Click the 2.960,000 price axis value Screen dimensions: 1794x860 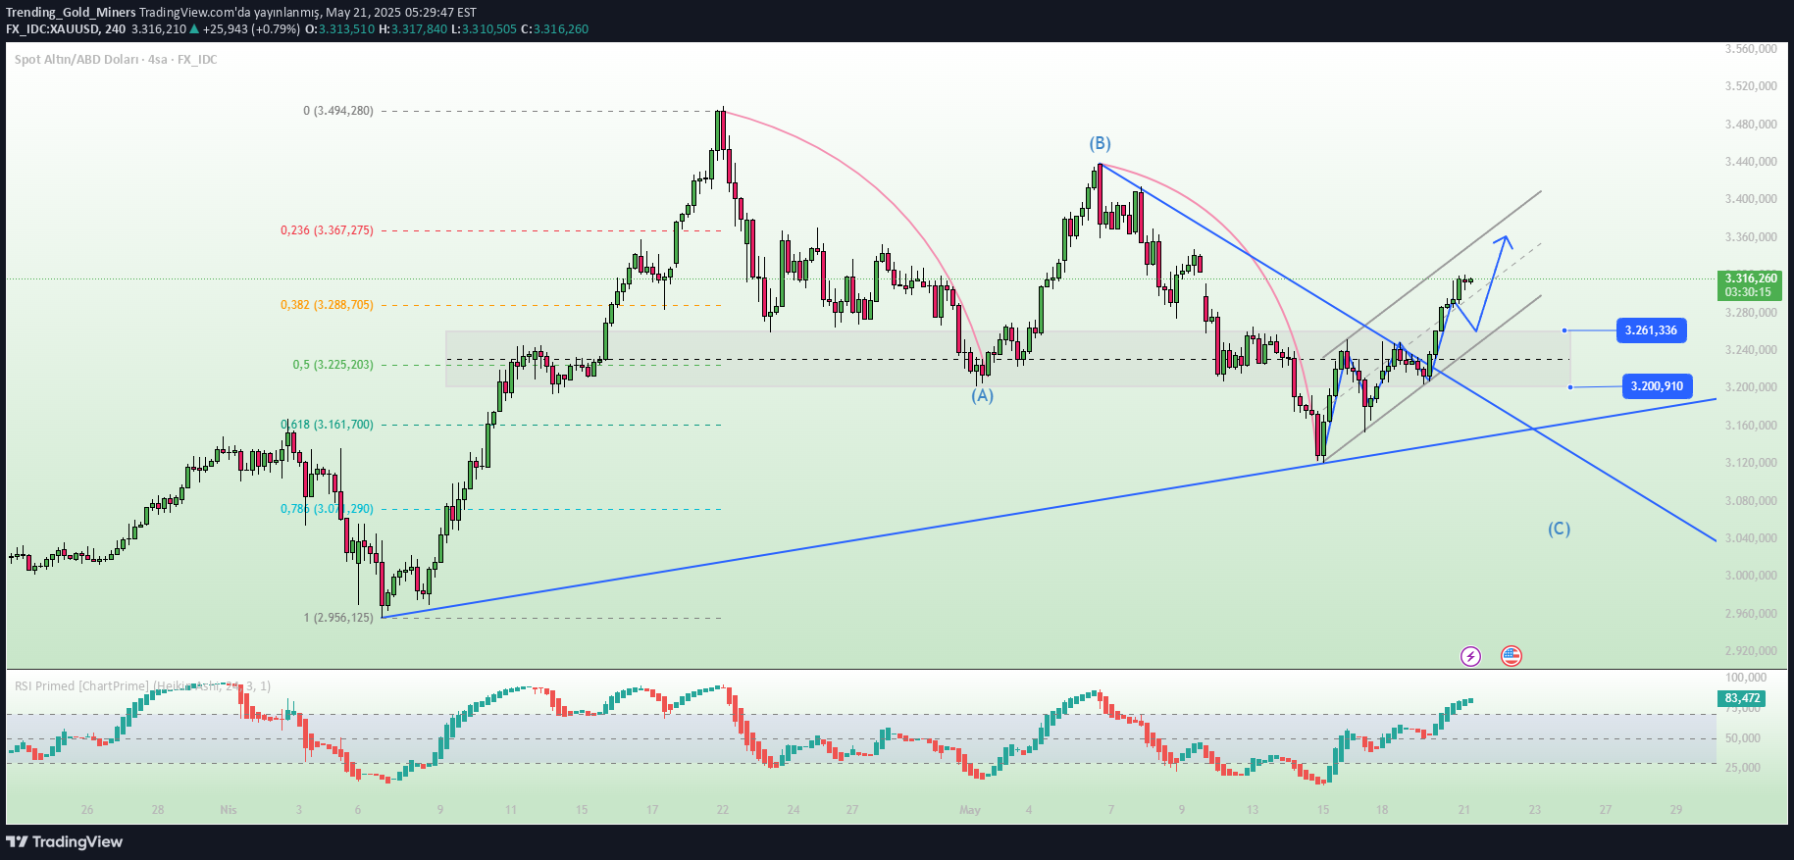pos(1751,614)
